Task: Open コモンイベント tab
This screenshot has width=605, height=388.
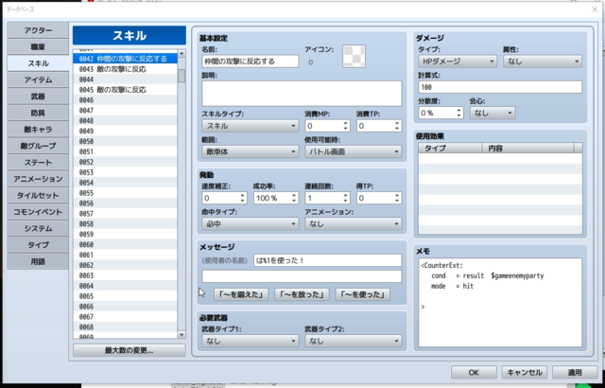Action: pyautogui.click(x=38, y=212)
